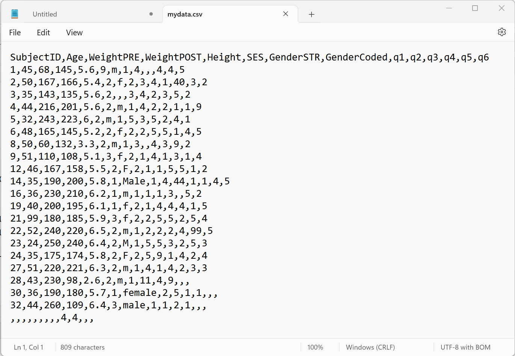This screenshot has height=356, width=515.
Task: Place cursor in the SubjectID header line
Action: pyautogui.click(x=250, y=57)
